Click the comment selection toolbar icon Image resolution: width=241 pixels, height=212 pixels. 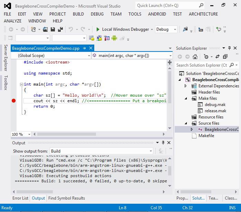pos(219,29)
